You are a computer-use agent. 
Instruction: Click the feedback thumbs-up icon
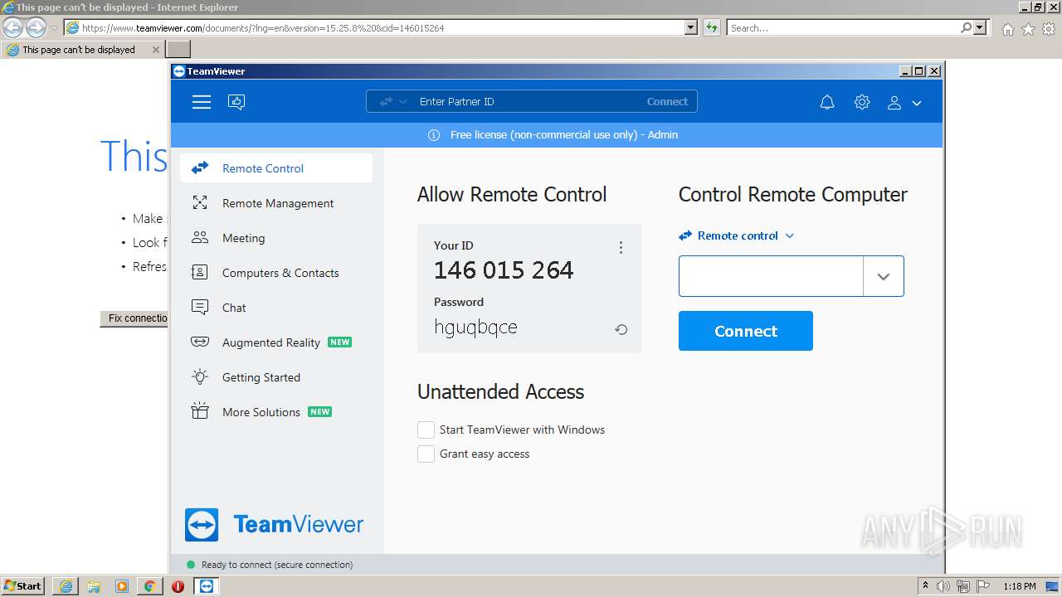(x=236, y=102)
